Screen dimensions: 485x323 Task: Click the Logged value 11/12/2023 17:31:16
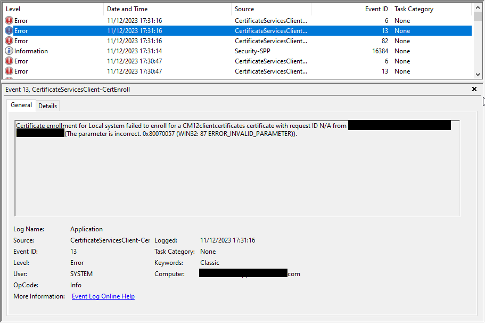(228, 240)
